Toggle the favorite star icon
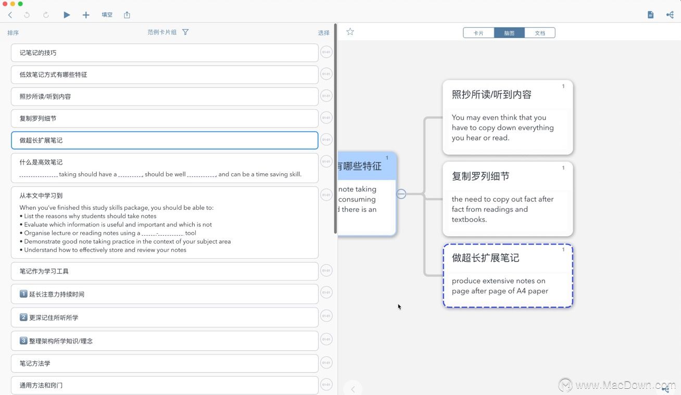This screenshot has height=395, width=681. pos(350,32)
